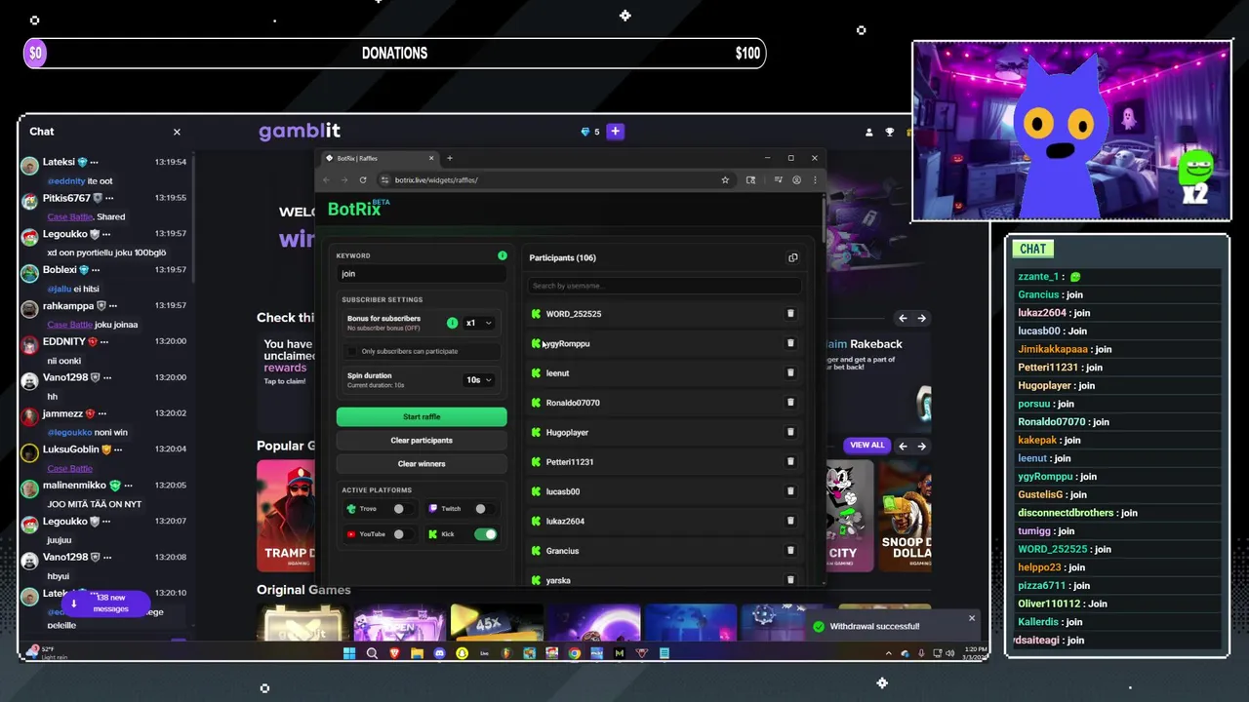Check Only subscribers can participate
1249x702 pixels.
coord(352,351)
